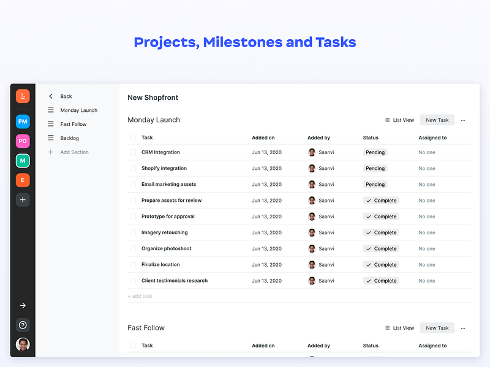
Task: Open the orange app logo icon
Action: pos(23,96)
